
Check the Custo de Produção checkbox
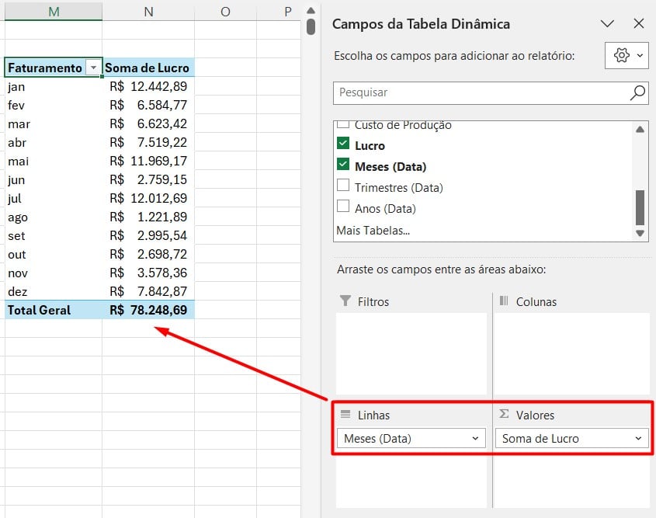click(343, 124)
